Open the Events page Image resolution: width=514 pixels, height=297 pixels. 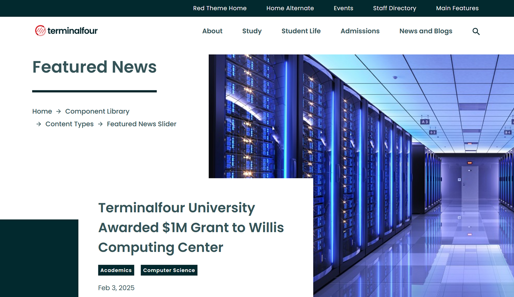[343, 8]
